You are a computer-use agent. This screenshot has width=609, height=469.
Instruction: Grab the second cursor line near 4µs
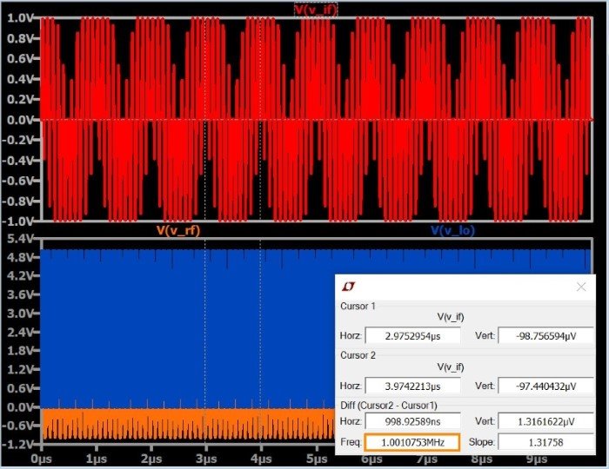pyautogui.click(x=260, y=174)
